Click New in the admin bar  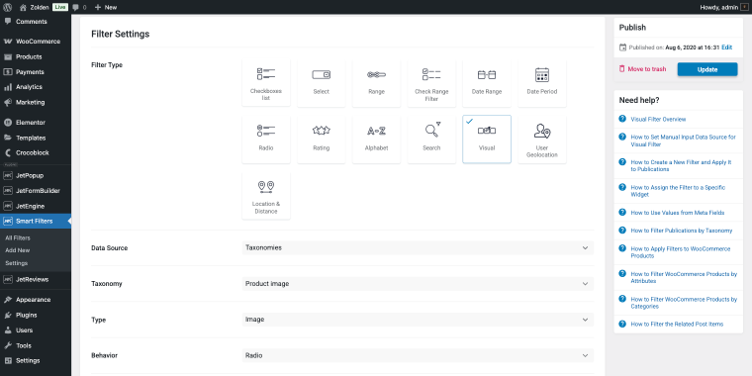106,7
